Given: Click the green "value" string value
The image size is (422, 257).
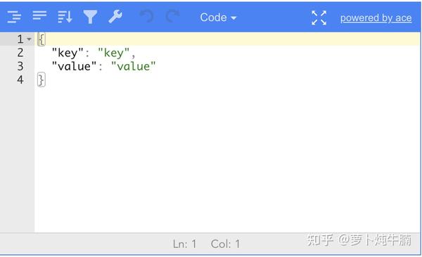Looking at the screenshot, I should click(134, 66).
